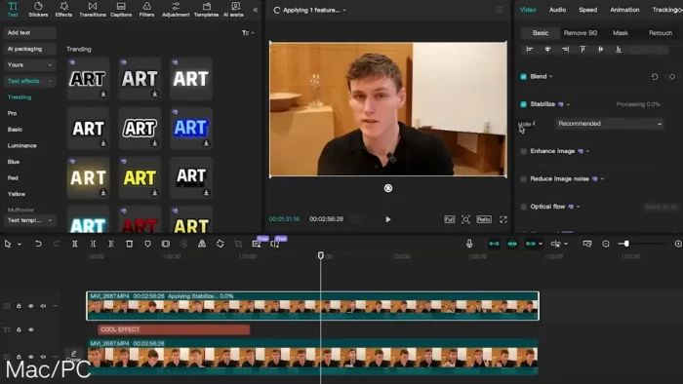Reset the Blend settings with circular arrow
Screen dimensions: 683x384
click(655, 77)
